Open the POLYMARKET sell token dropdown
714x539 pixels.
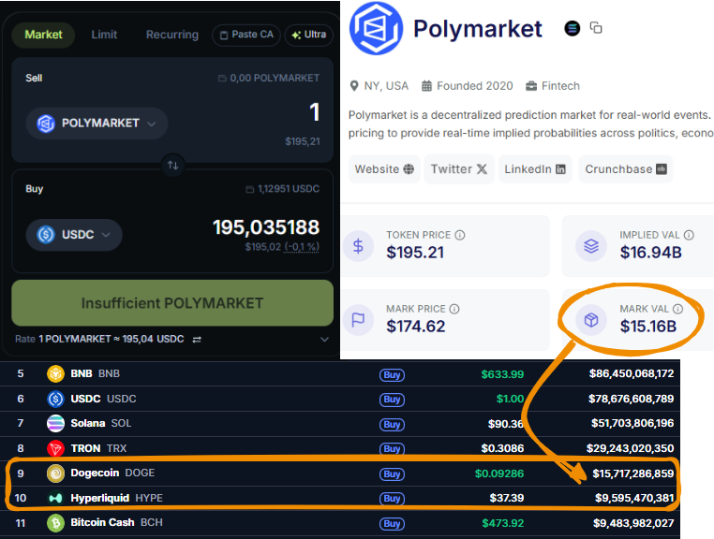tap(97, 124)
